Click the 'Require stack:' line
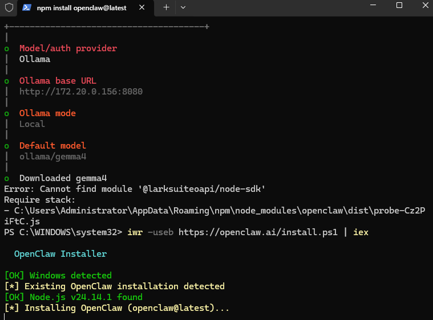433x320 pixels. [x=39, y=200]
